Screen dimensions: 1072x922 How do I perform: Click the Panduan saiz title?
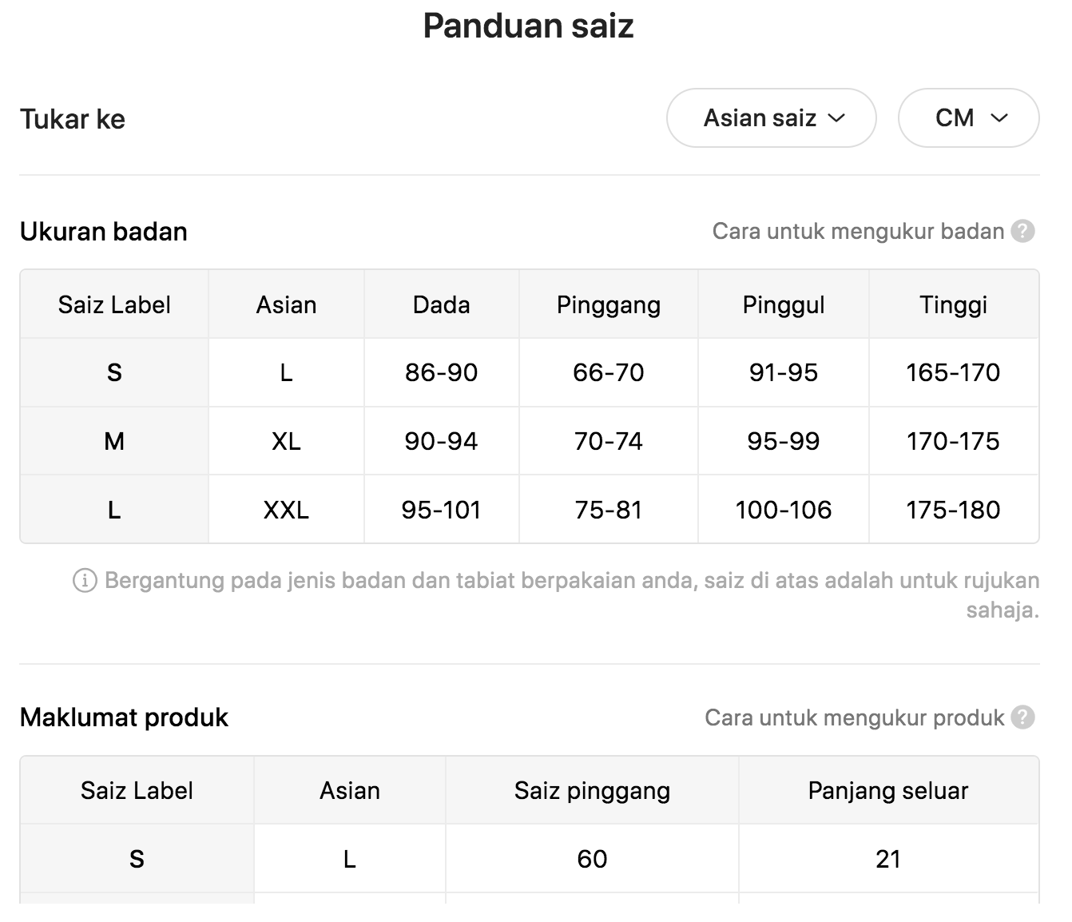(x=528, y=26)
